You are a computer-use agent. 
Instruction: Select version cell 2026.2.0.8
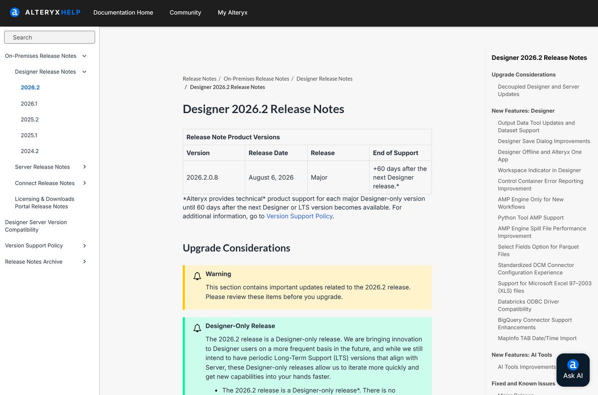[214, 178]
